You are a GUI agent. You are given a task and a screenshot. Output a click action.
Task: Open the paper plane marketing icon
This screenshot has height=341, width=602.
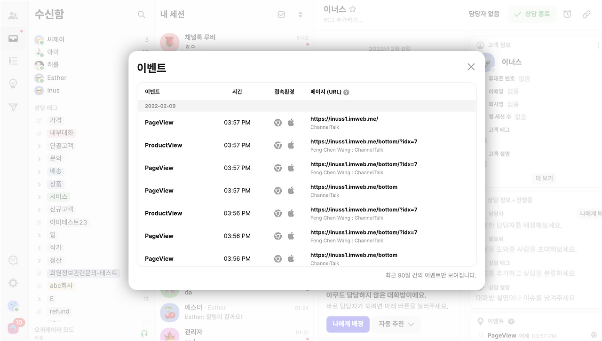pyautogui.click(x=13, y=108)
